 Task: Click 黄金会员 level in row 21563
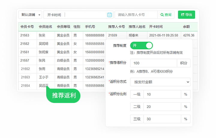63,35
